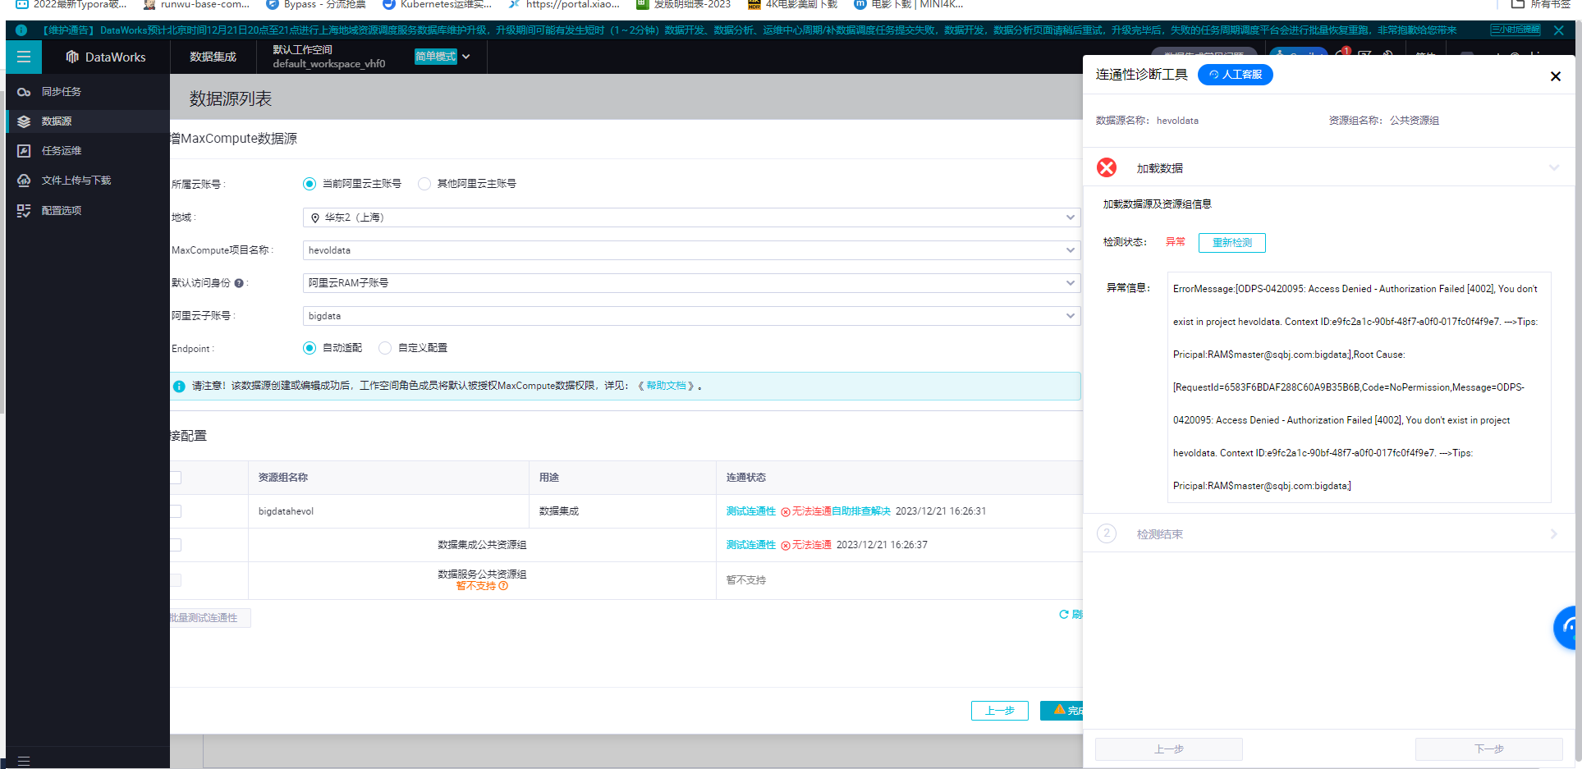1582x769 pixels.
Task: Click the 暂不支持 warning icon
Action: [503, 586]
